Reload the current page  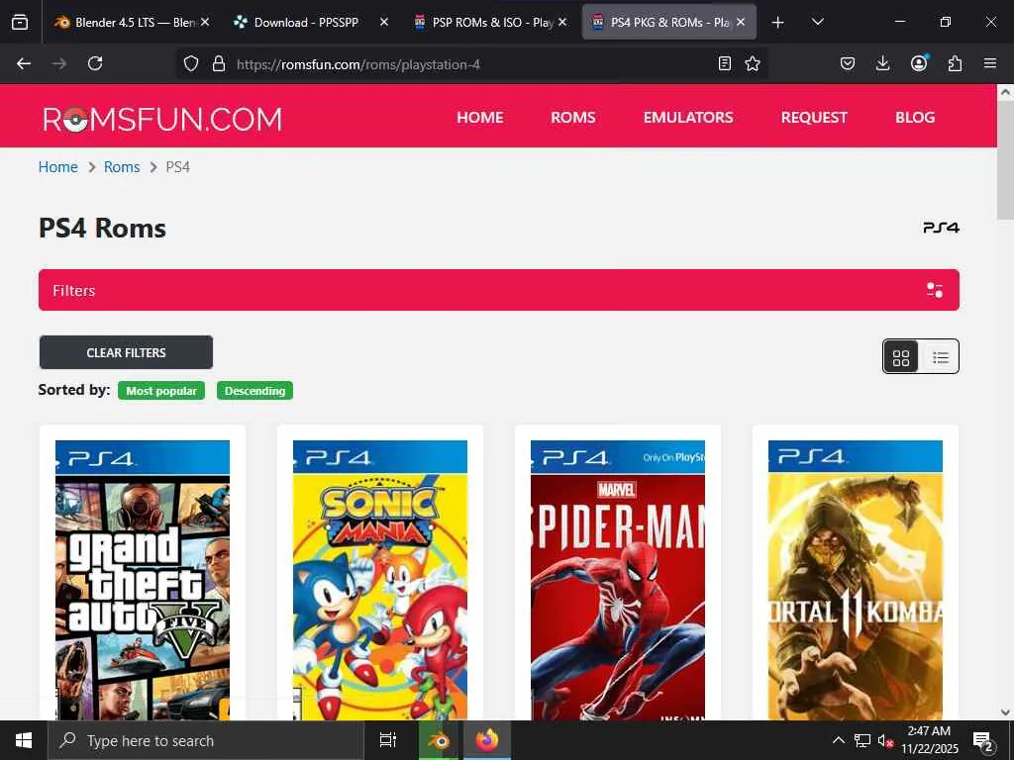pyautogui.click(x=95, y=63)
